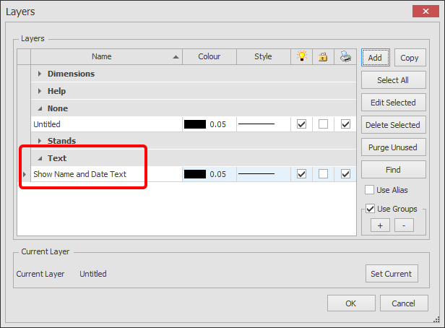Sort layers using the Name column arrow
This screenshot has width=445, height=328.
(x=176, y=57)
